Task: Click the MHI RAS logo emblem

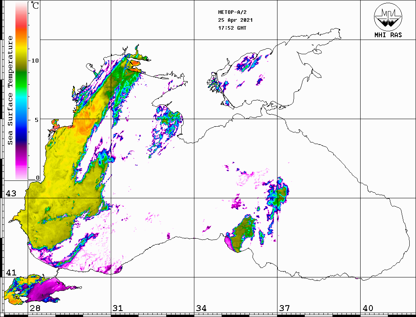Action: click(388, 17)
